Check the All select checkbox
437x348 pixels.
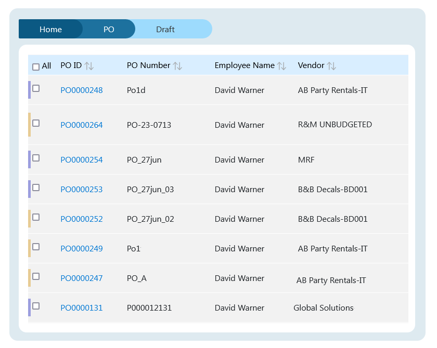[36, 66]
